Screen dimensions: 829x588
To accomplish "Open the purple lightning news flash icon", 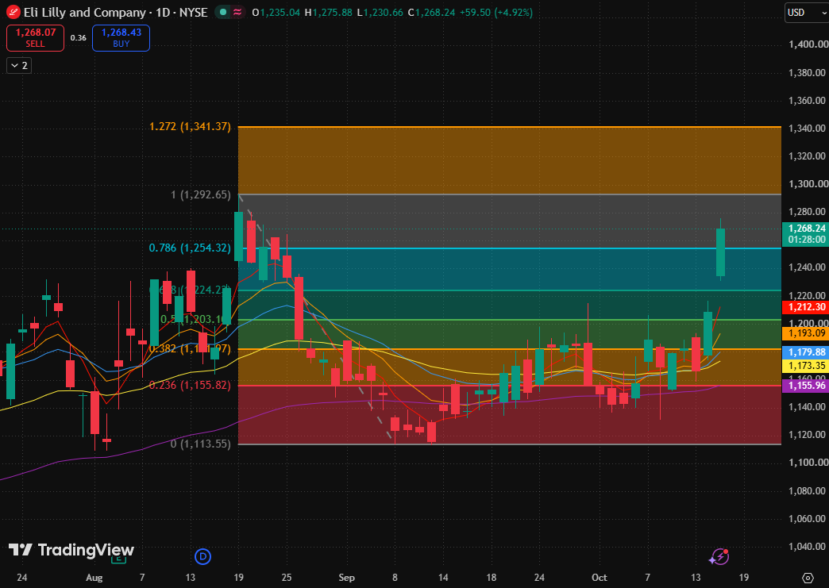I will pyautogui.click(x=719, y=556).
